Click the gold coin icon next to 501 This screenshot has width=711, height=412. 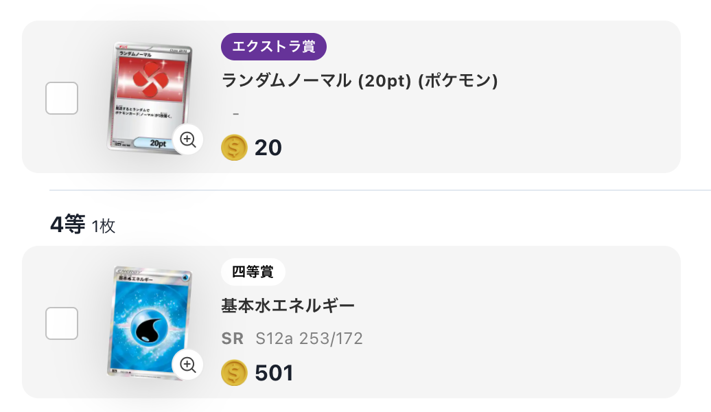click(x=233, y=372)
